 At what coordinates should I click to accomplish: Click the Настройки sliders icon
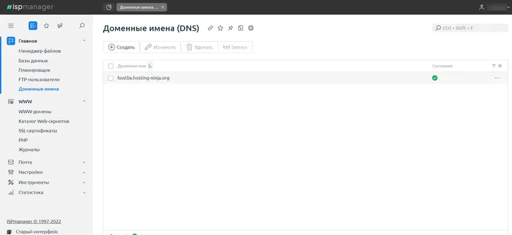tap(11, 172)
